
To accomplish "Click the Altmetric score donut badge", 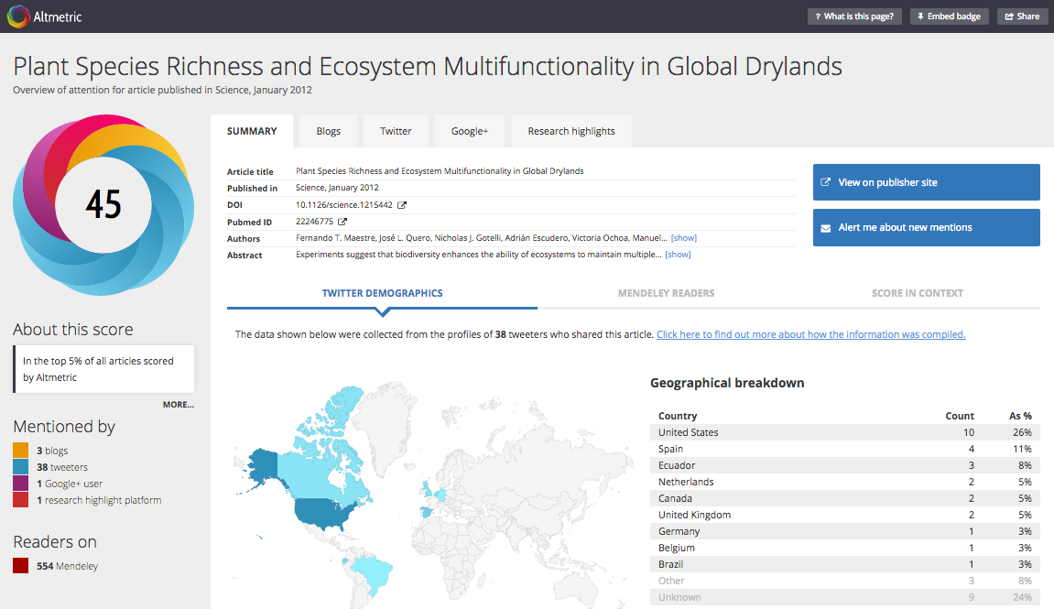I will click(x=103, y=204).
